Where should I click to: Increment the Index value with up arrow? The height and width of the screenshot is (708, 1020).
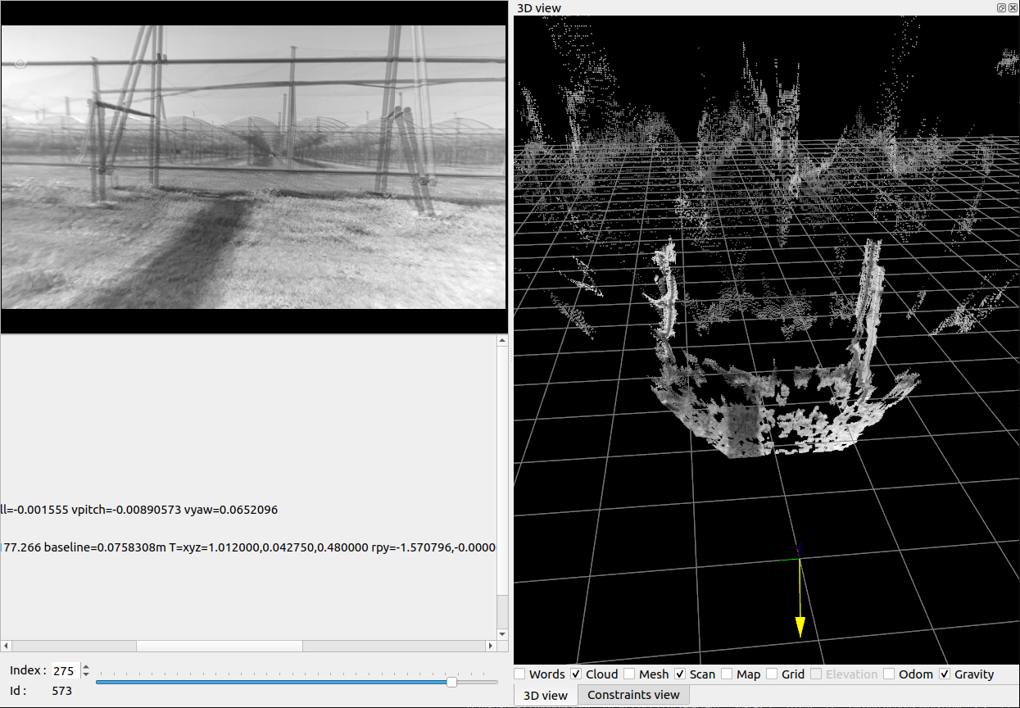pos(86,667)
